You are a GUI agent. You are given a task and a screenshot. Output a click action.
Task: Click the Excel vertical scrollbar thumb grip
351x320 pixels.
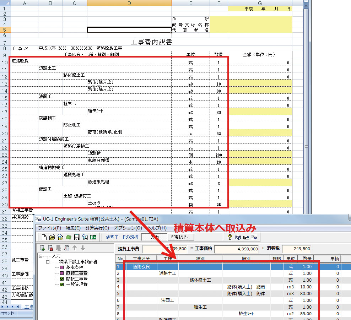(306, 147)
